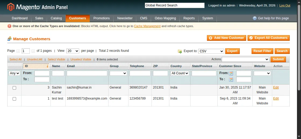Viewport: 301px width, 139px height.
Task: Open the Website filter dropdown
Action: (262, 73)
